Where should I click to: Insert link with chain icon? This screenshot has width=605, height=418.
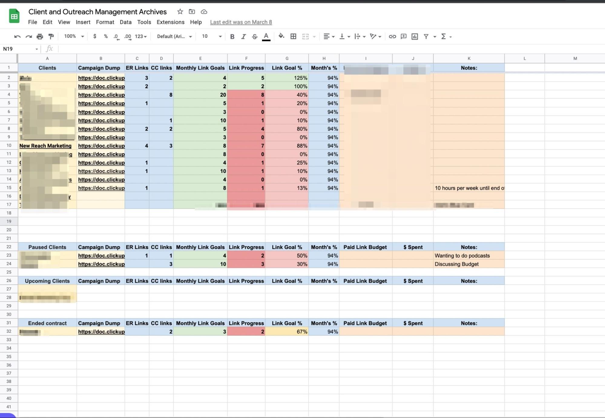pyautogui.click(x=392, y=37)
